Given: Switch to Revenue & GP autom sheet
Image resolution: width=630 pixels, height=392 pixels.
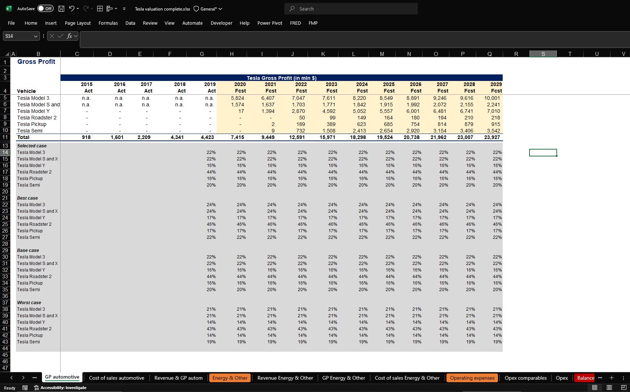Looking at the screenshot, I should click(178, 378).
